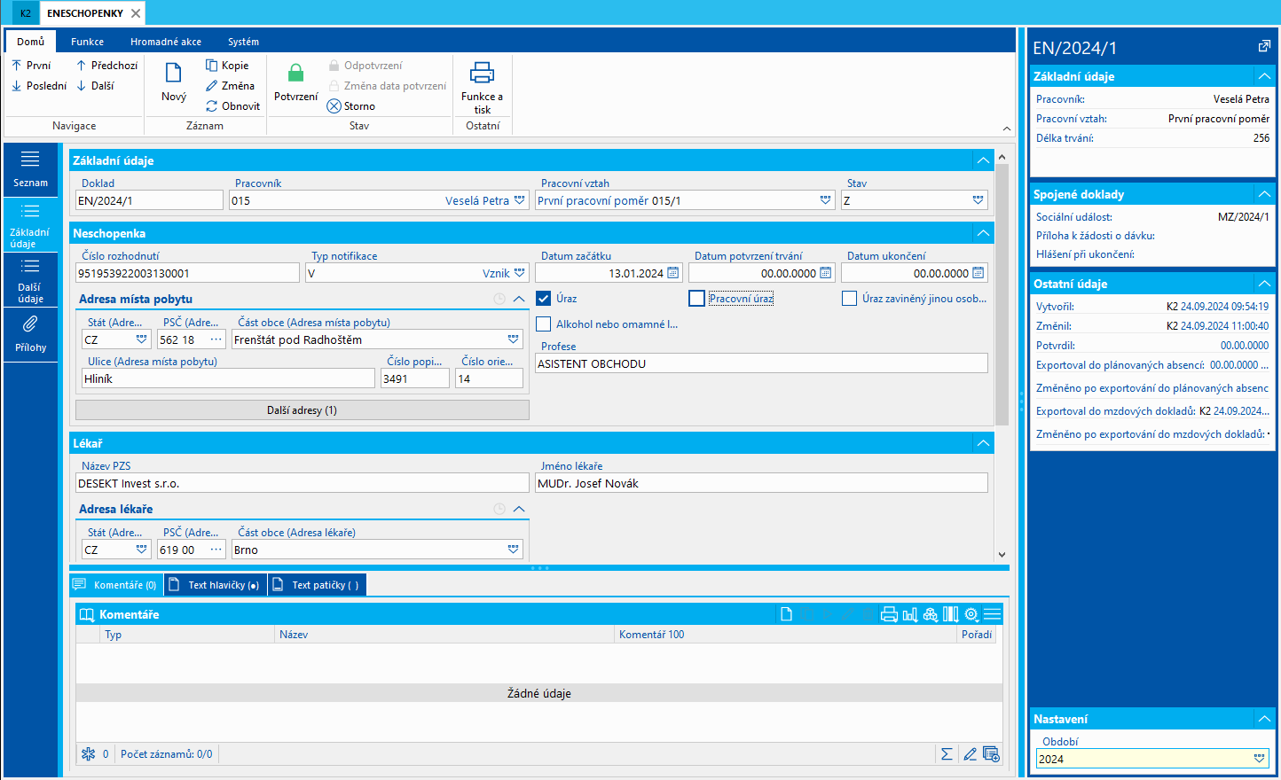Open the Seznam list view in sidebar
Screen dimensions: 1281x780
pyautogui.click(x=30, y=168)
